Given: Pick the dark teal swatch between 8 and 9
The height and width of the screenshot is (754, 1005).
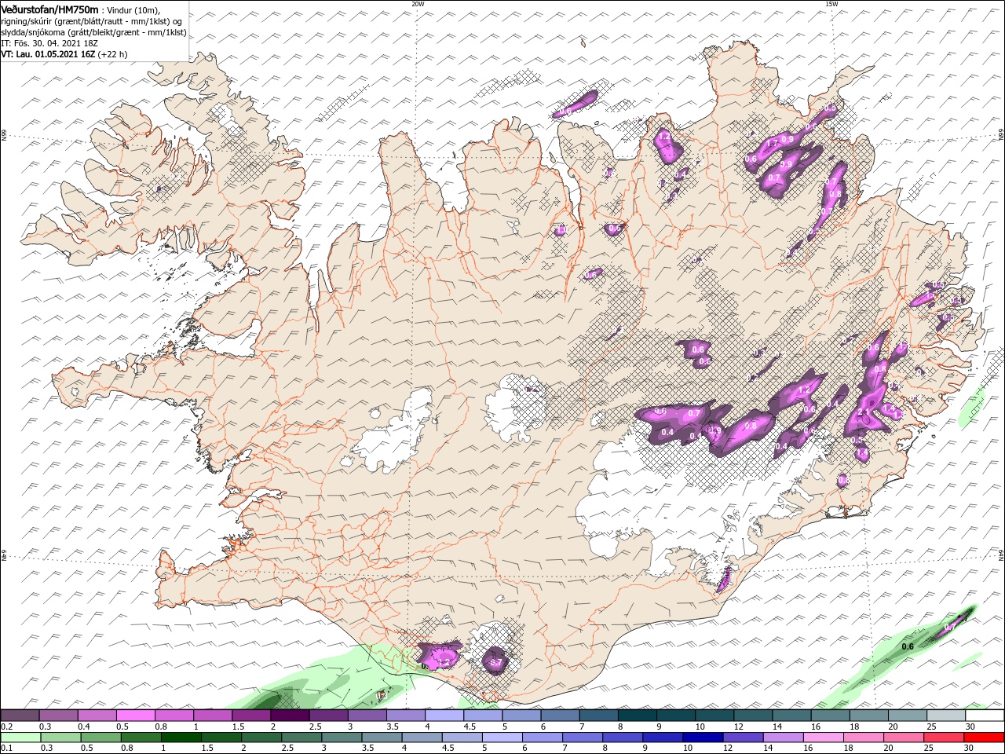Looking at the screenshot, I should 638,716.
